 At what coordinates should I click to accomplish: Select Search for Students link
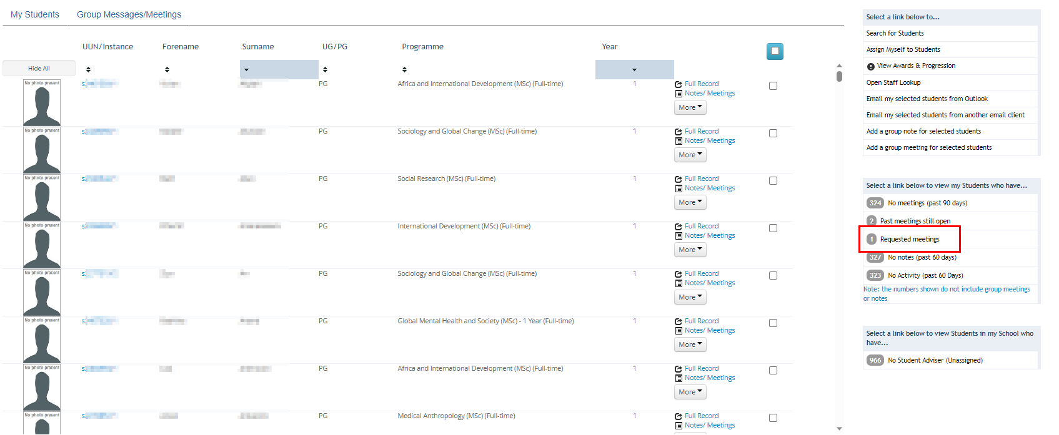(x=895, y=34)
